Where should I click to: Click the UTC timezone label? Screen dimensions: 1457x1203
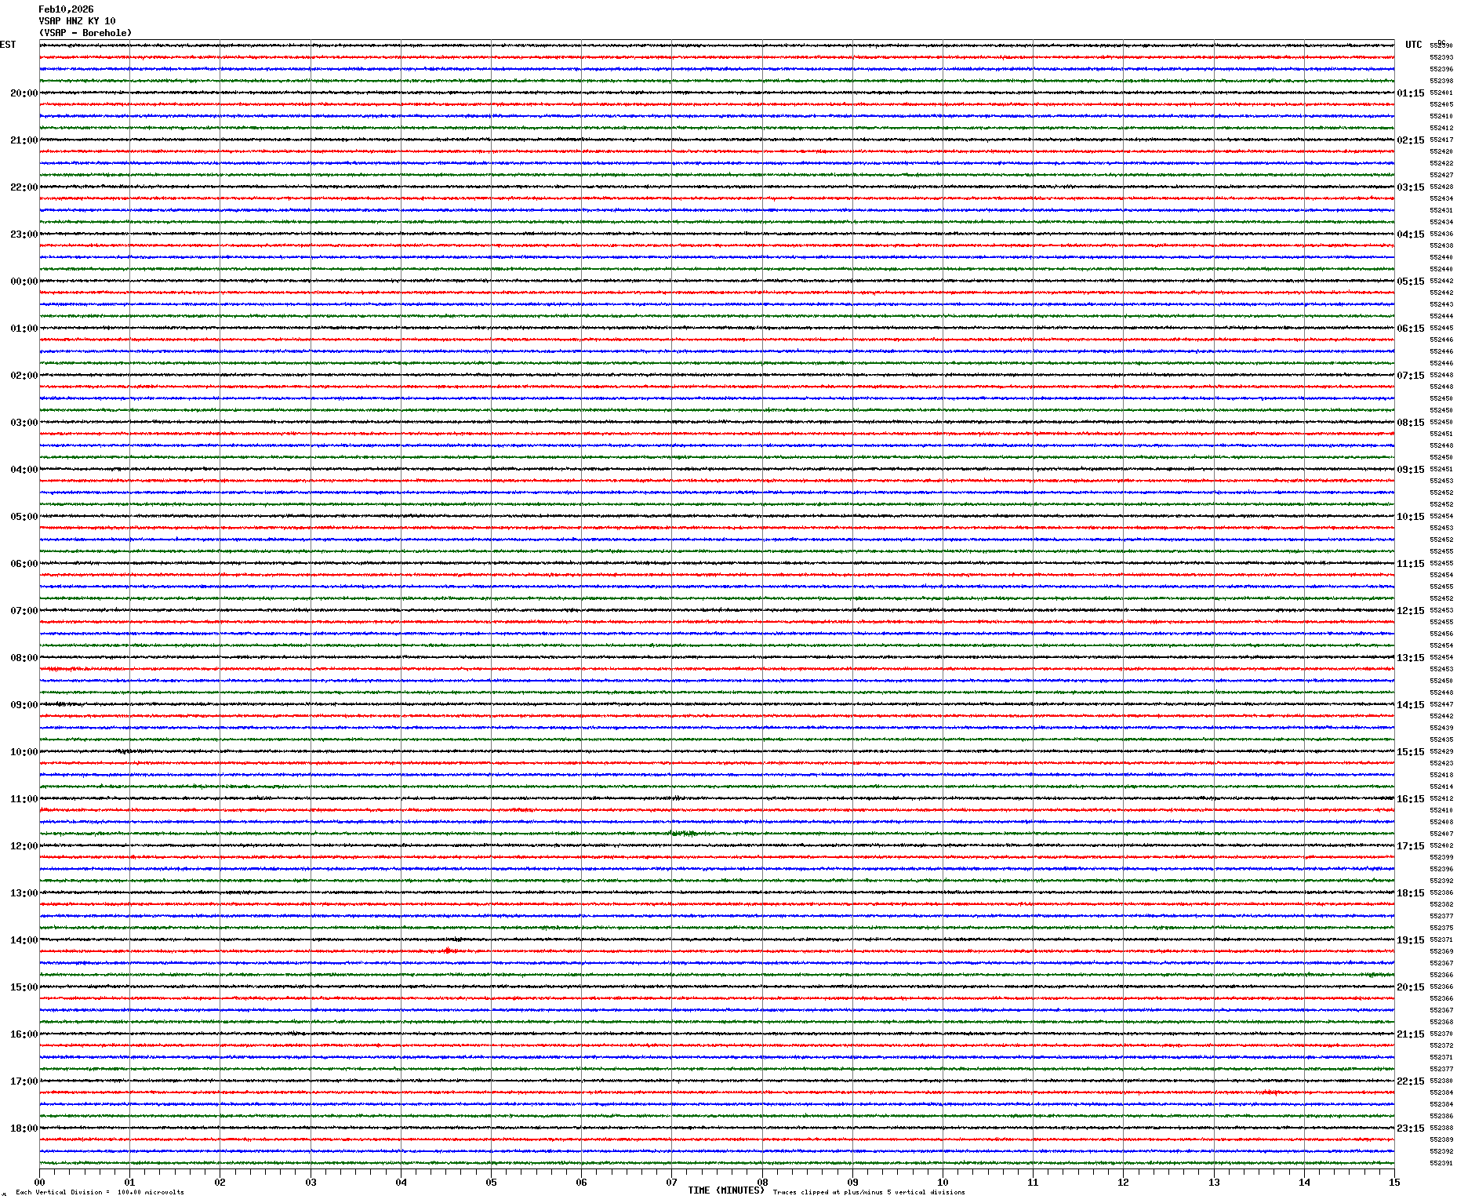click(x=1413, y=45)
